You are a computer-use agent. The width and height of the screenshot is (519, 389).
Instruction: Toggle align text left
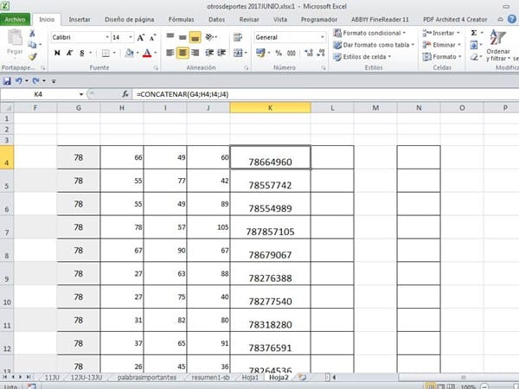click(x=170, y=53)
